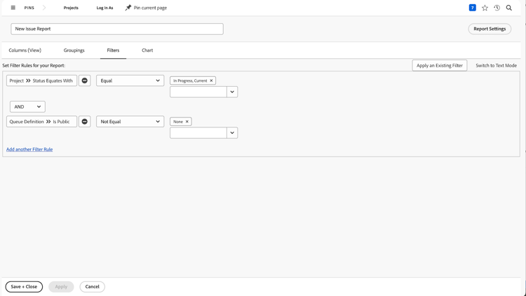Click the Project Status Equates With field

click(x=41, y=80)
